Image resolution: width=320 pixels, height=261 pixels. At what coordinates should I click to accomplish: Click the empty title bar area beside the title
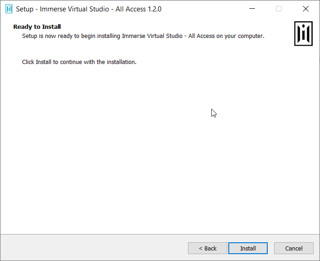click(x=202, y=9)
